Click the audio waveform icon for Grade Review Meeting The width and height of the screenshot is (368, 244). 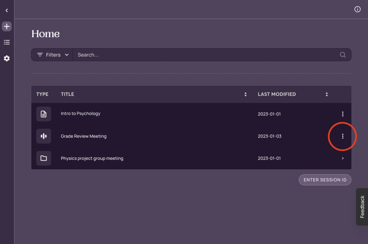[44, 136]
